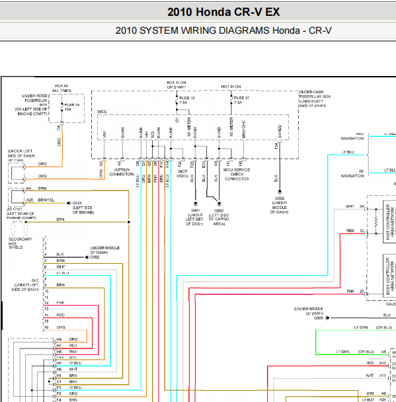This screenshot has height=402, width=396.
Task: Select the 'HOT IN ON OR START' label
Action: 177,85
